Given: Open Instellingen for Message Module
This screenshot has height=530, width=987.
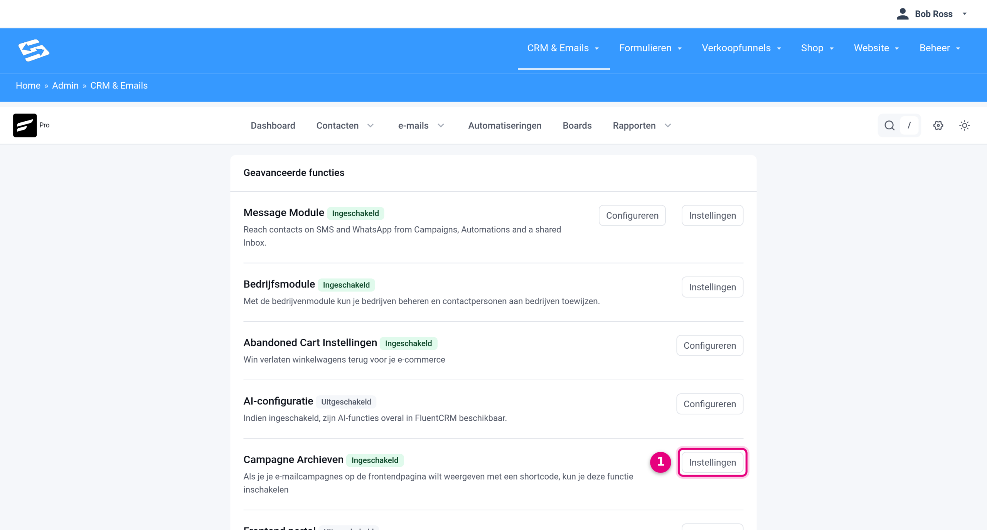Looking at the screenshot, I should coord(712,216).
